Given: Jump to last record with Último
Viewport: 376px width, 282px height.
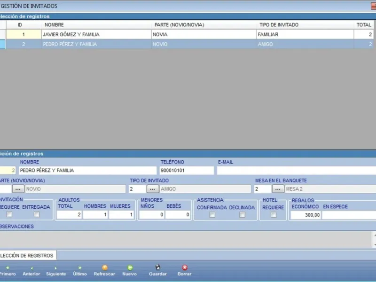Looking at the screenshot, I should 80,271.
